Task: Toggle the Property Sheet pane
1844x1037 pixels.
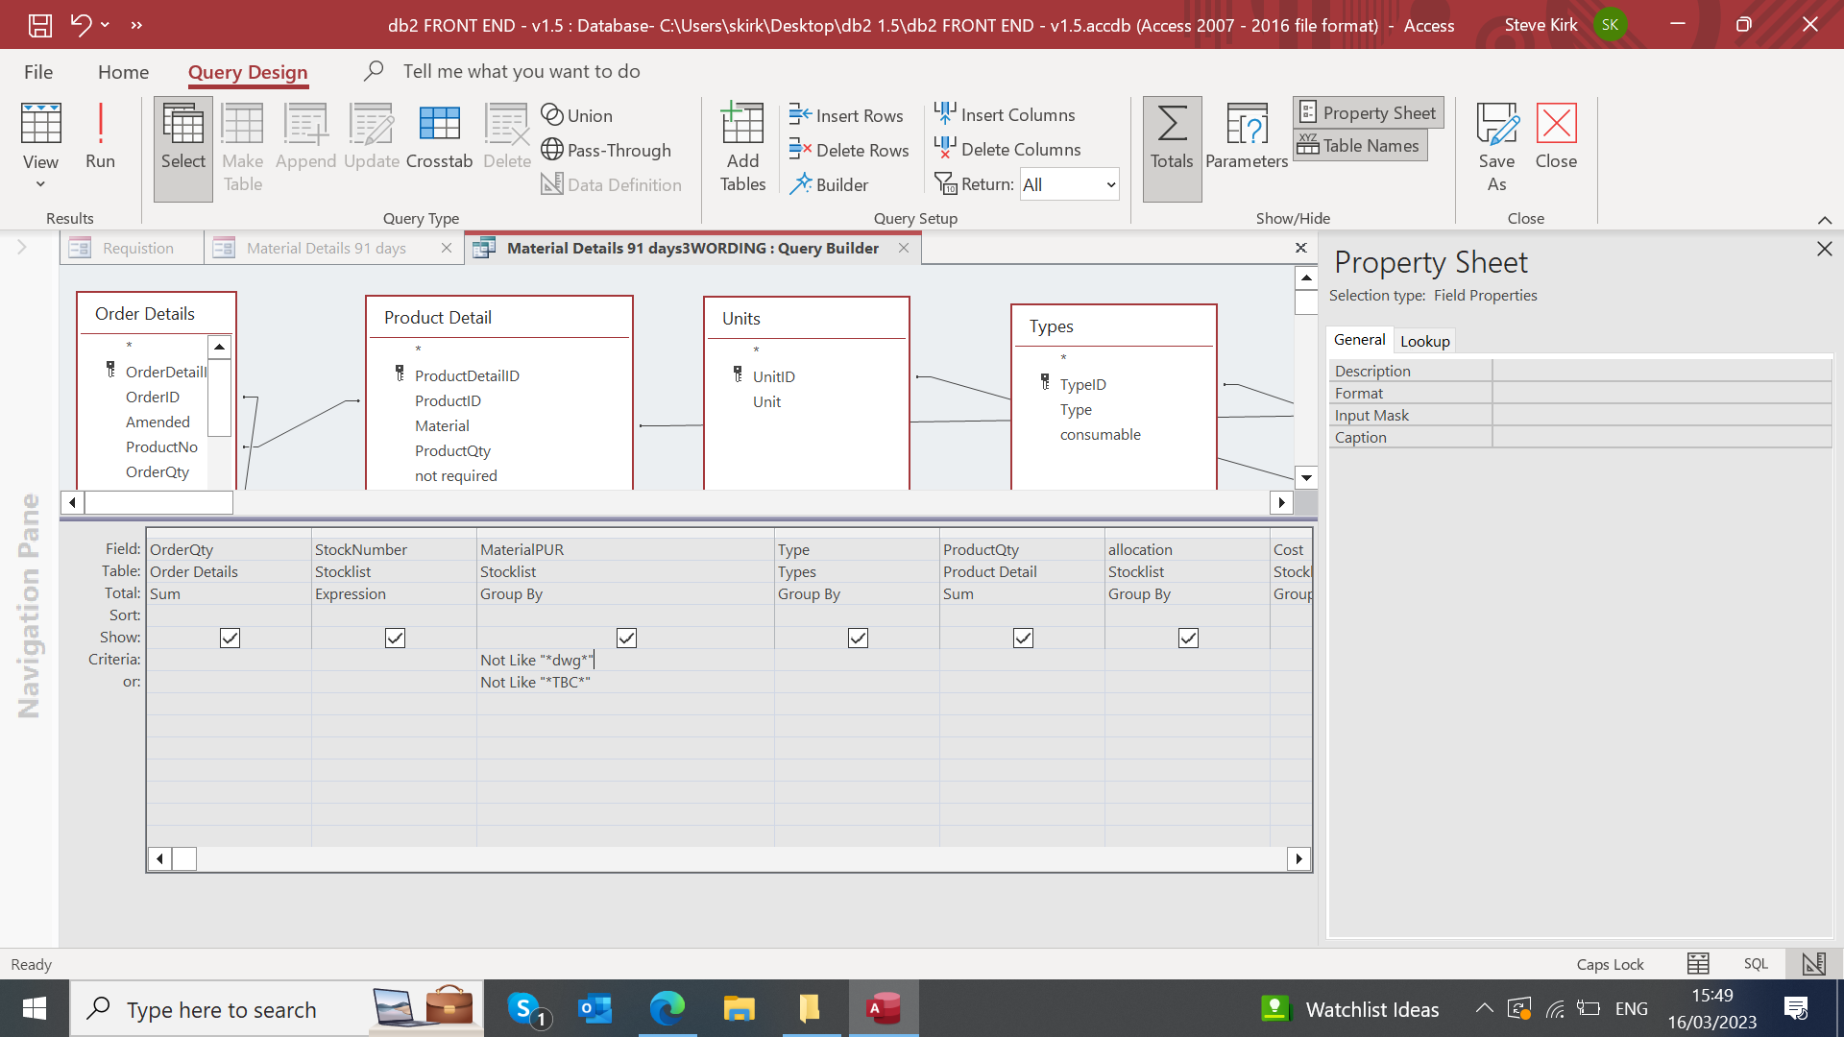Action: click(1368, 112)
